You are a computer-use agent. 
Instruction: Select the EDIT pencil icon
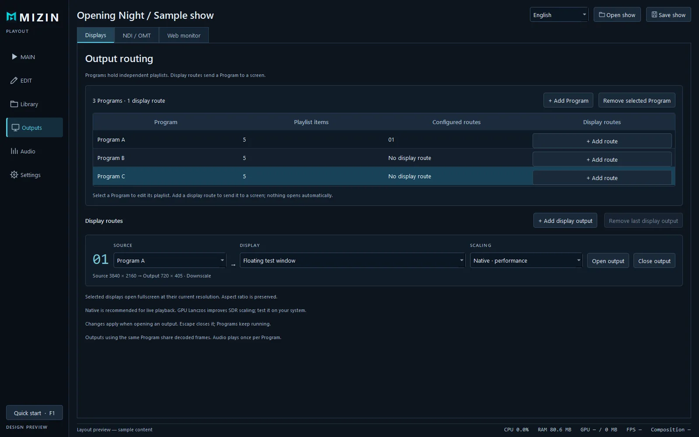(14, 80)
